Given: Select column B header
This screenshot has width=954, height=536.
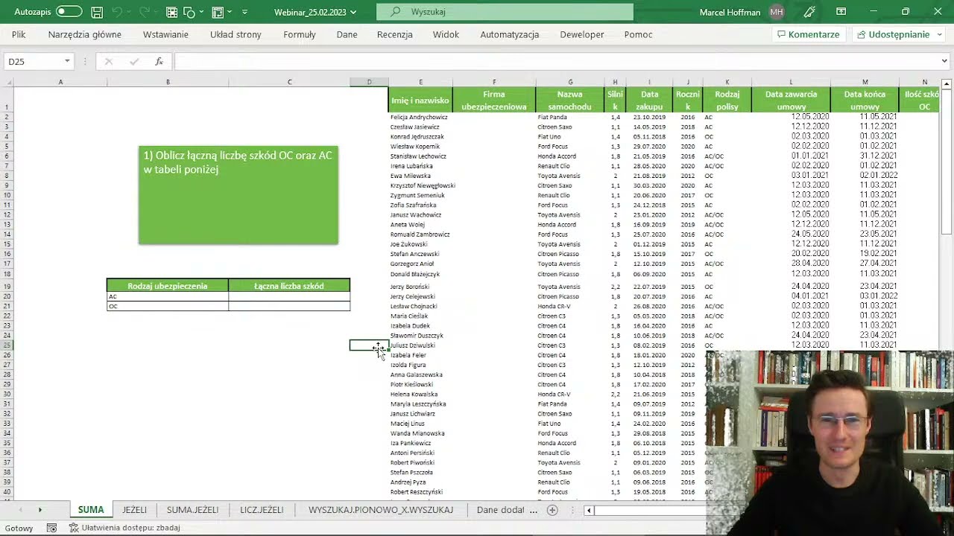Looking at the screenshot, I should [x=168, y=82].
